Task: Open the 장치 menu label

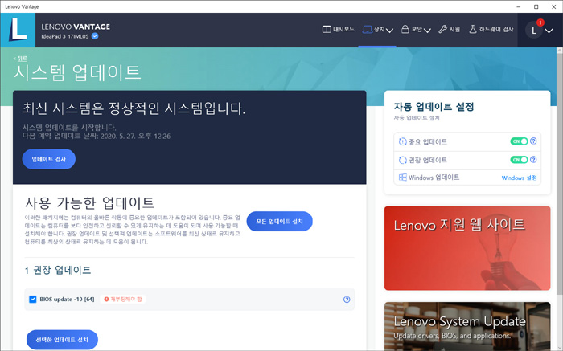Action: 379,30
